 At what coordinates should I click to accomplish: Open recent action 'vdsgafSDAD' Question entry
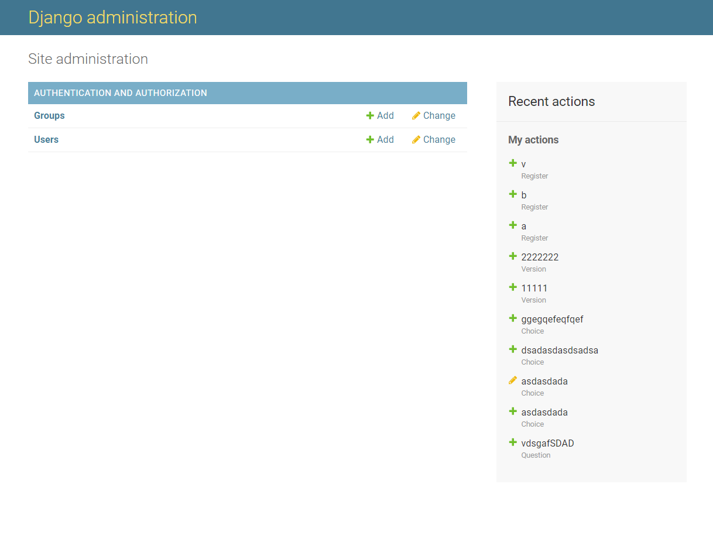tap(547, 444)
